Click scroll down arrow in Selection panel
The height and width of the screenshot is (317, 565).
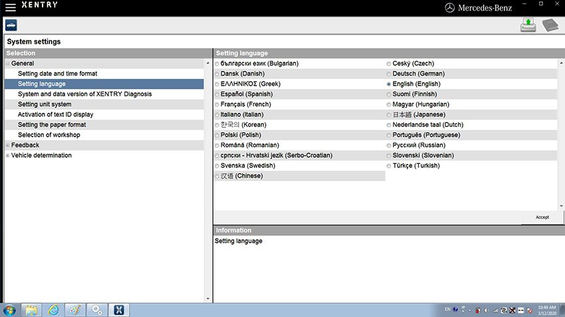(208, 299)
